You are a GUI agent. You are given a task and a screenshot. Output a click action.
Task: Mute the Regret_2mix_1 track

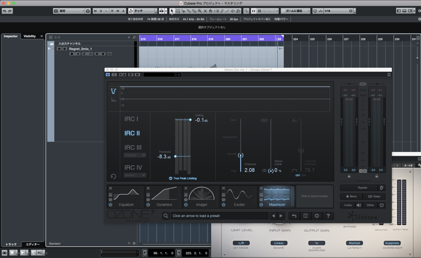point(59,49)
